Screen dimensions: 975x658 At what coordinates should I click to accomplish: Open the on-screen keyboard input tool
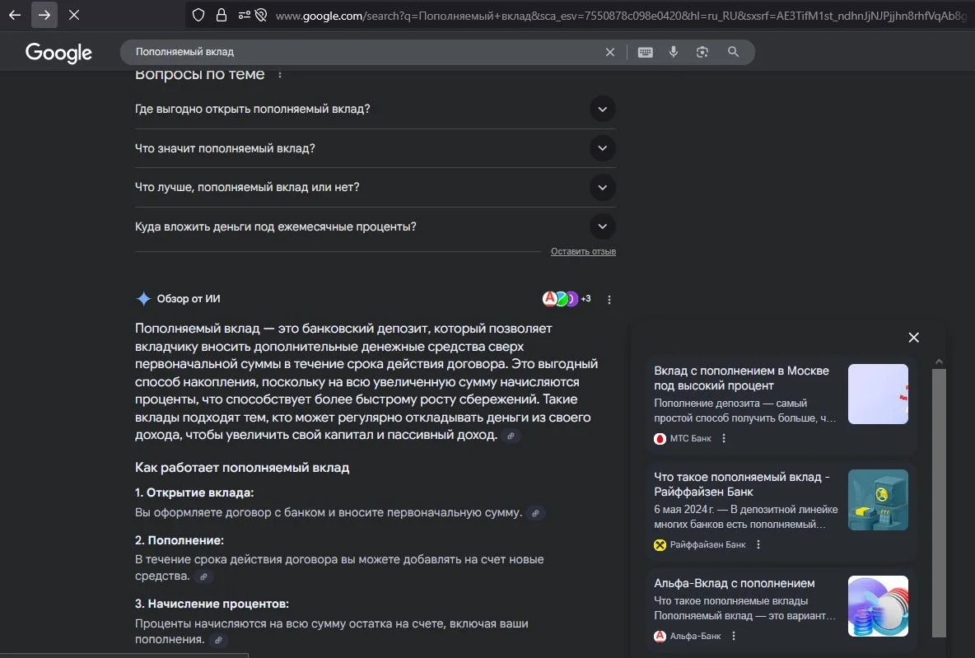[645, 52]
